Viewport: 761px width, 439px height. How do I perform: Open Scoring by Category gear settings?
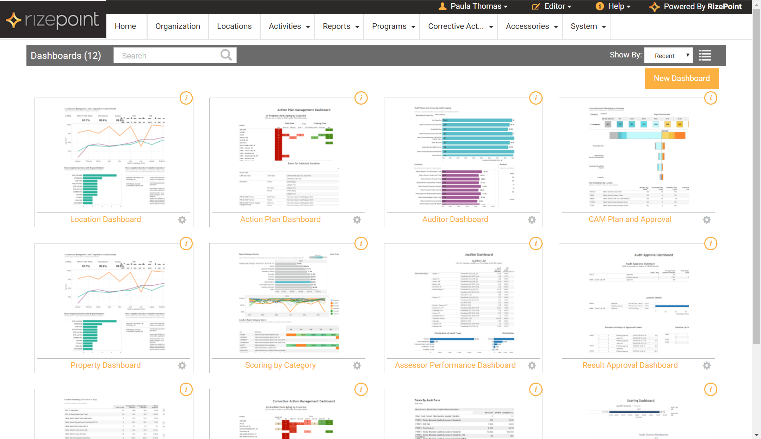(x=357, y=365)
